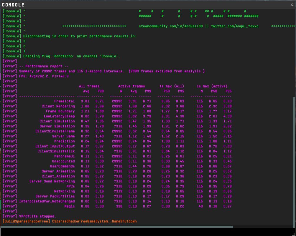Click the horizontal scrollbar thumb below the log
The image size is (296, 236).
[117, 227]
